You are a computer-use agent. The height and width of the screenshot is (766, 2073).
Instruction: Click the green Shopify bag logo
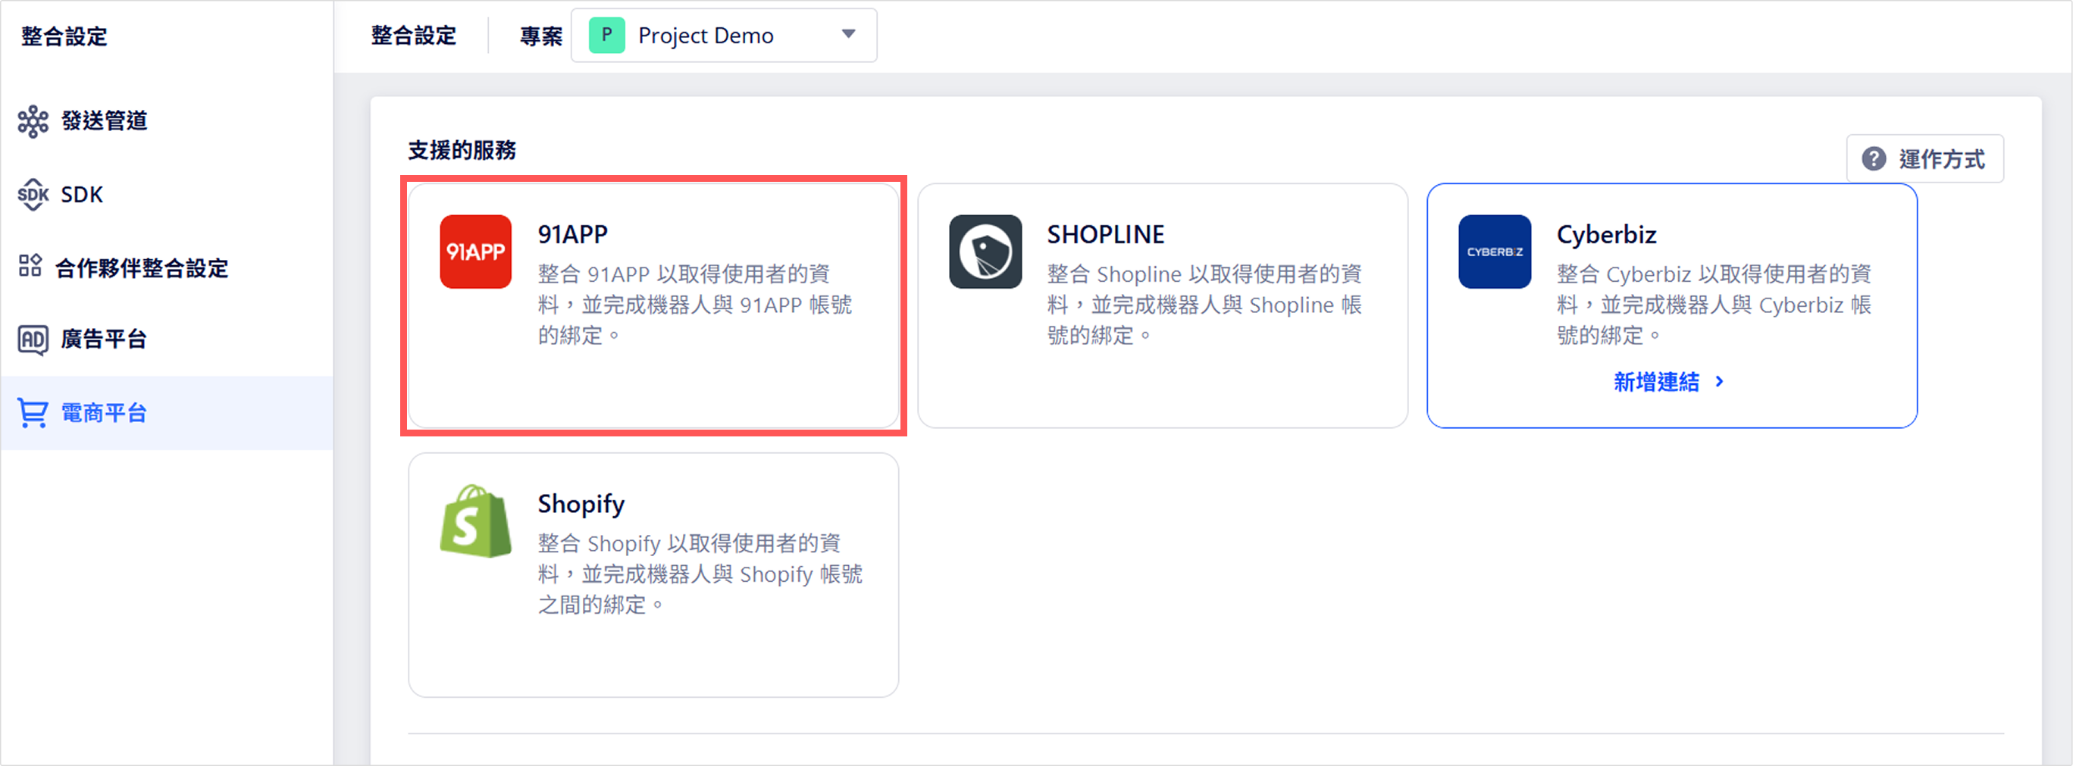pyautogui.click(x=475, y=521)
